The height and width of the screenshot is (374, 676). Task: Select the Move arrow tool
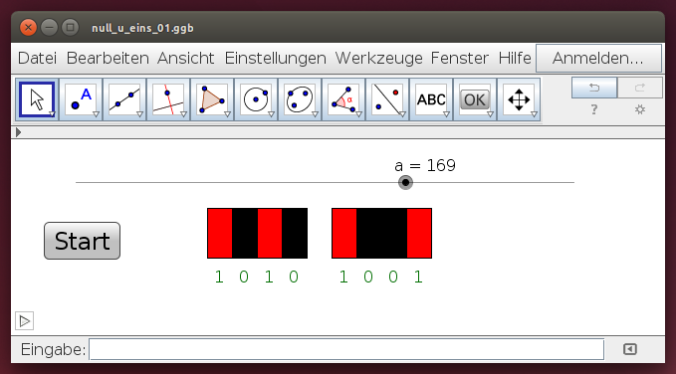tap(37, 99)
